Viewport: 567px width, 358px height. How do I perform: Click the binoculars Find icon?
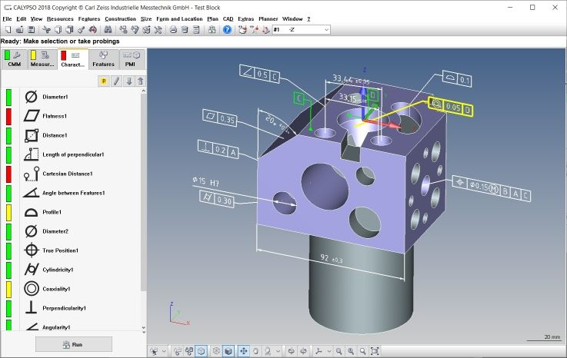108,30
